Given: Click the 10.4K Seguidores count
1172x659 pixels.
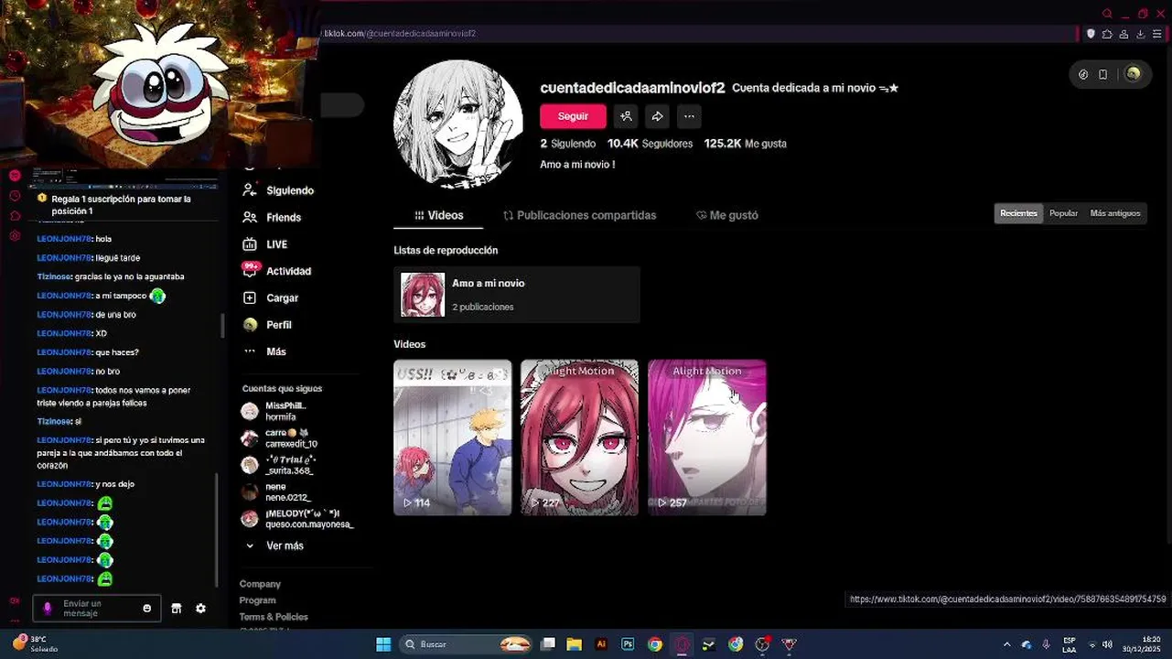Looking at the screenshot, I should click(x=650, y=144).
